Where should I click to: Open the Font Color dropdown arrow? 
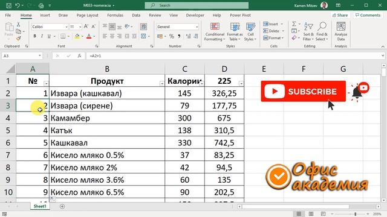[x=94, y=36]
